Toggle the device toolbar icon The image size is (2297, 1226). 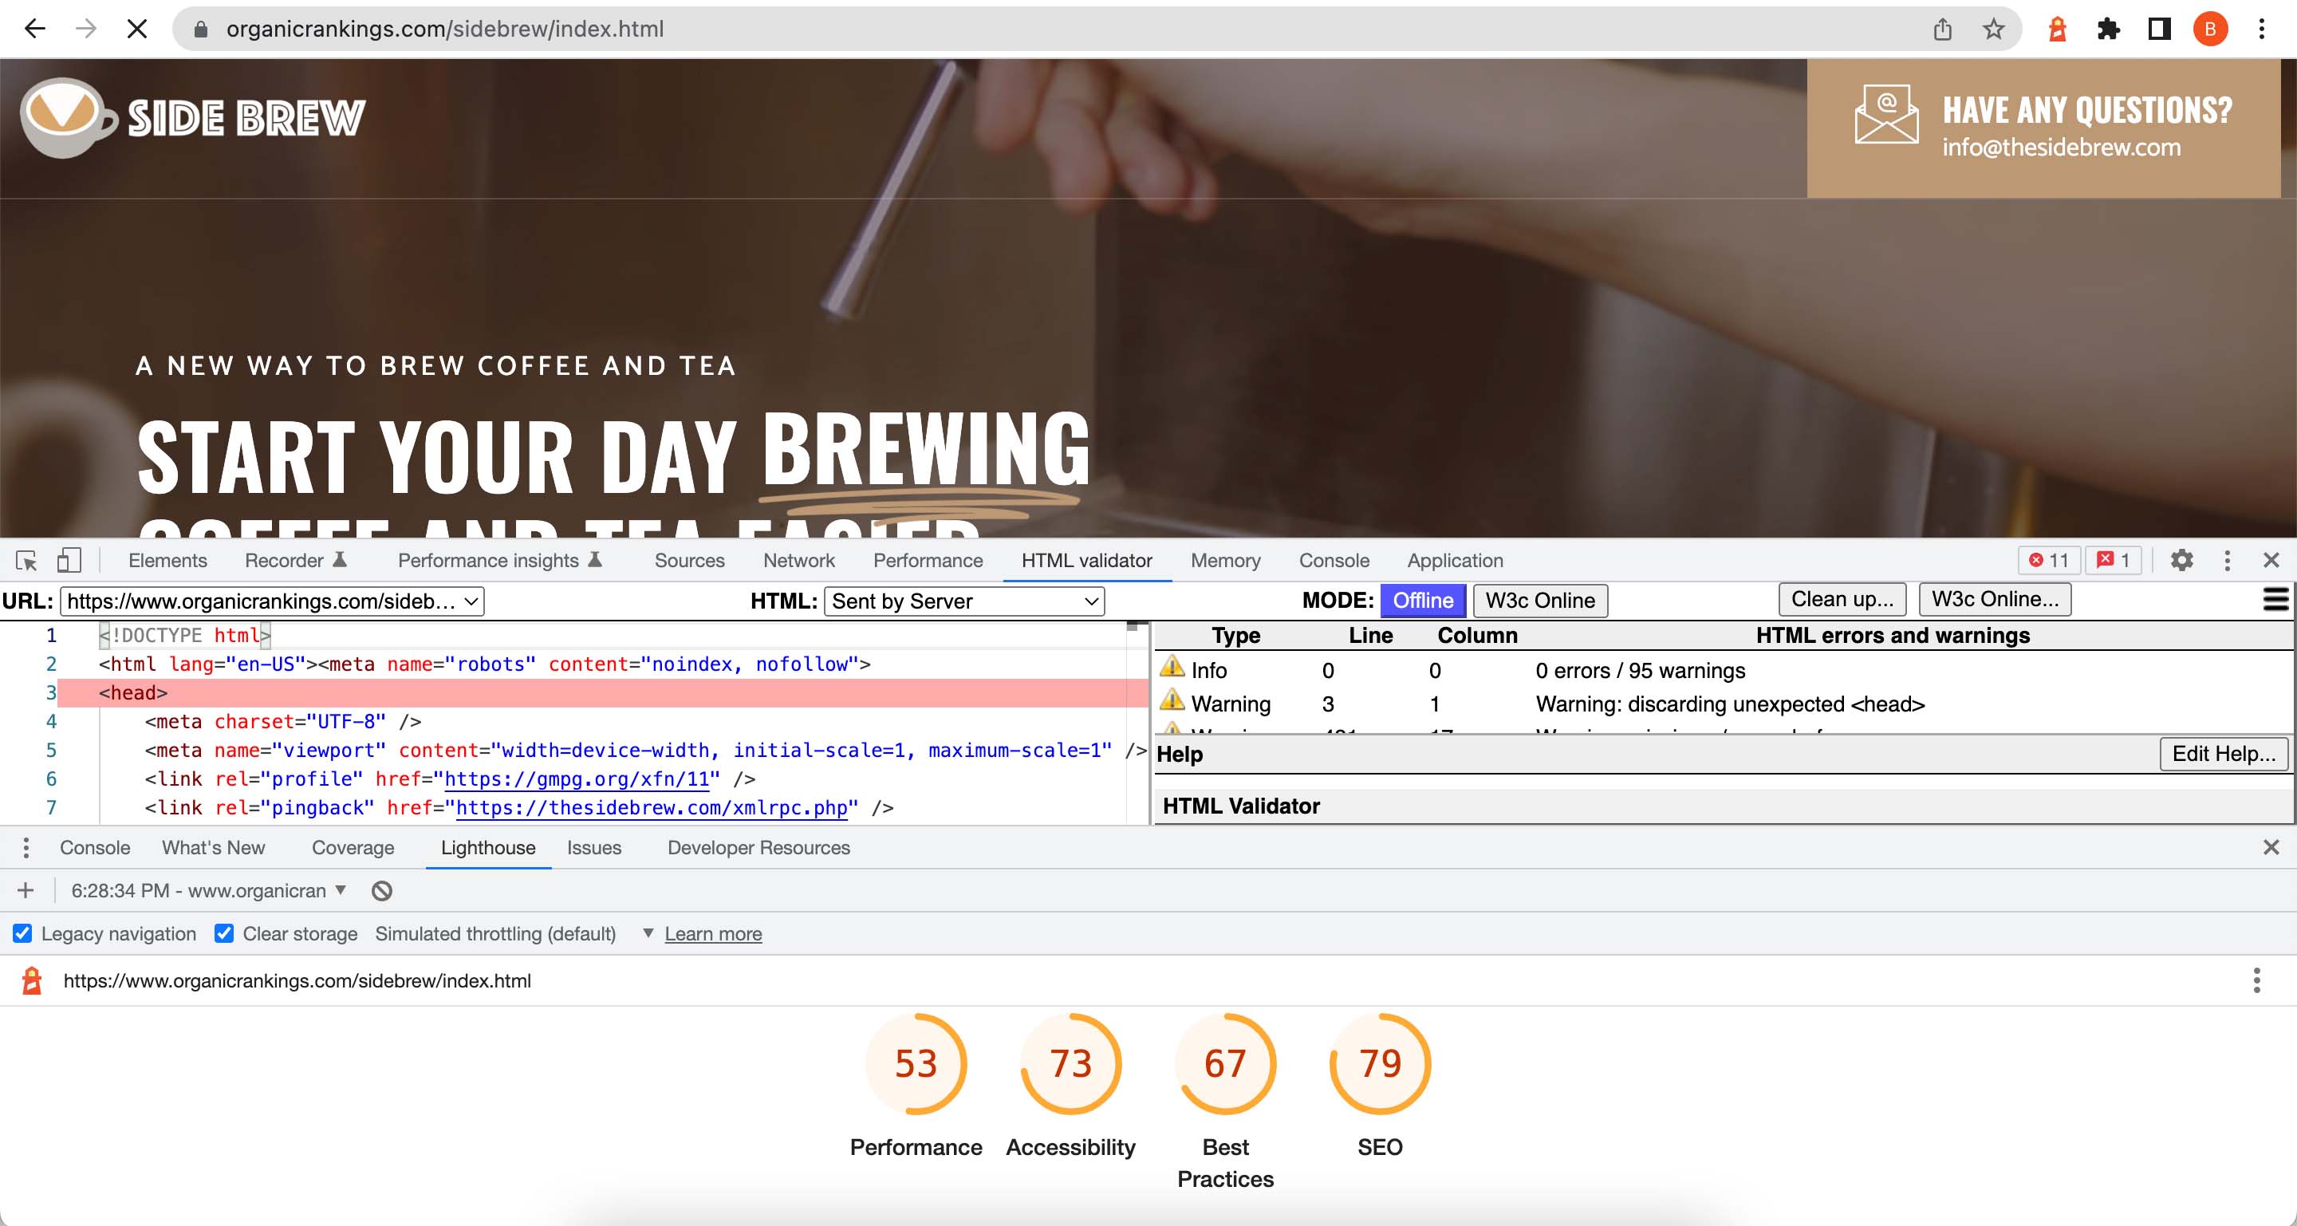point(69,560)
